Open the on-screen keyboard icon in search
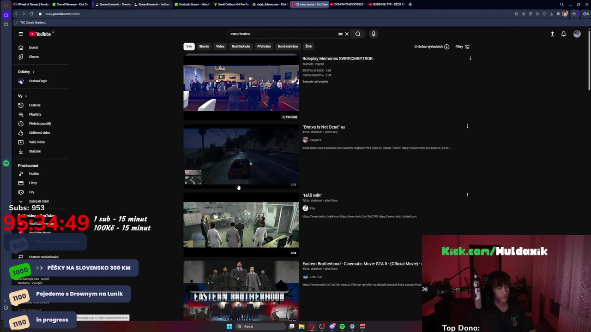Viewport: 591px width, 332px height. [x=340, y=34]
